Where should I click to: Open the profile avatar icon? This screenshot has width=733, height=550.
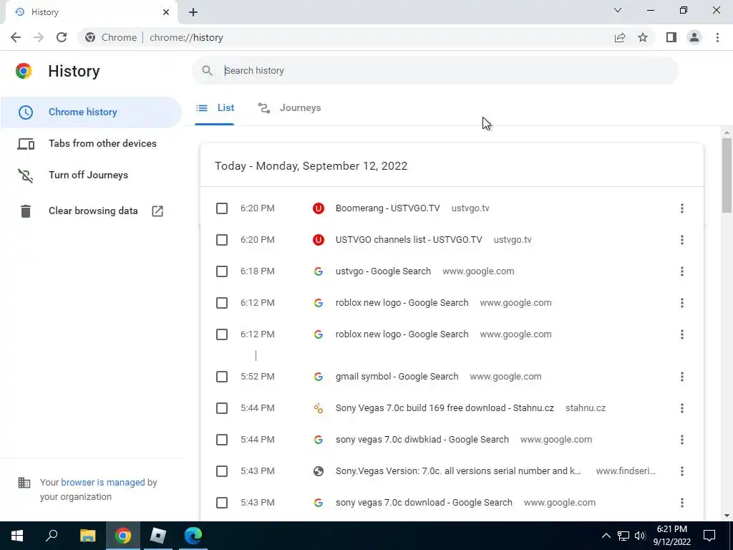(694, 37)
